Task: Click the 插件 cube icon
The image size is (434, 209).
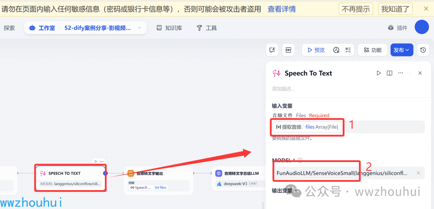Action: 391,28
